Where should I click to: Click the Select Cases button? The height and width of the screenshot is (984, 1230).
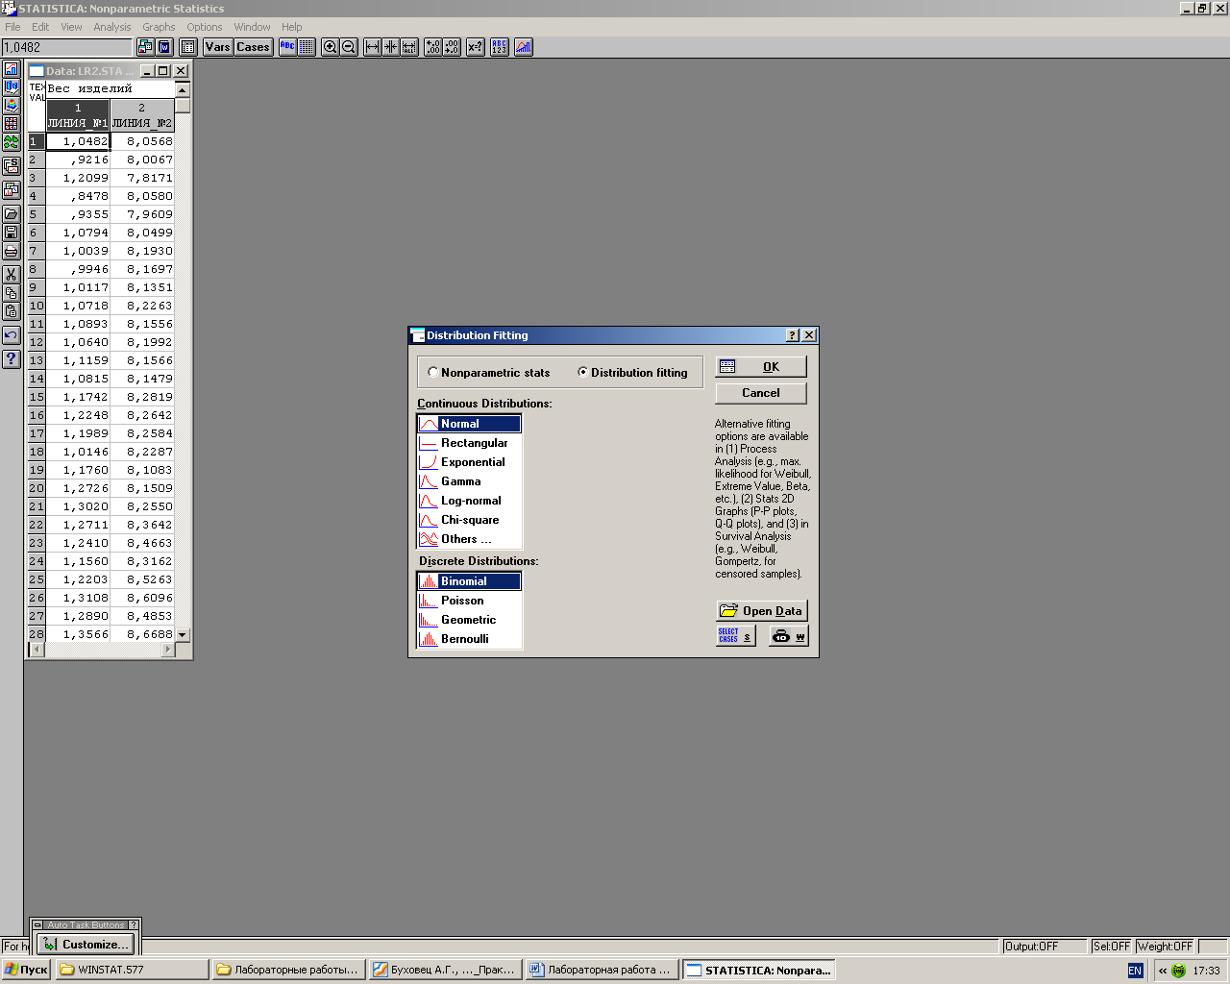tap(736, 636)
